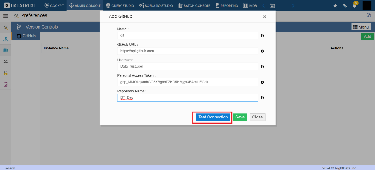Open the help question mark icon
This screenshot has width=375, height=170.
point(369,15)
